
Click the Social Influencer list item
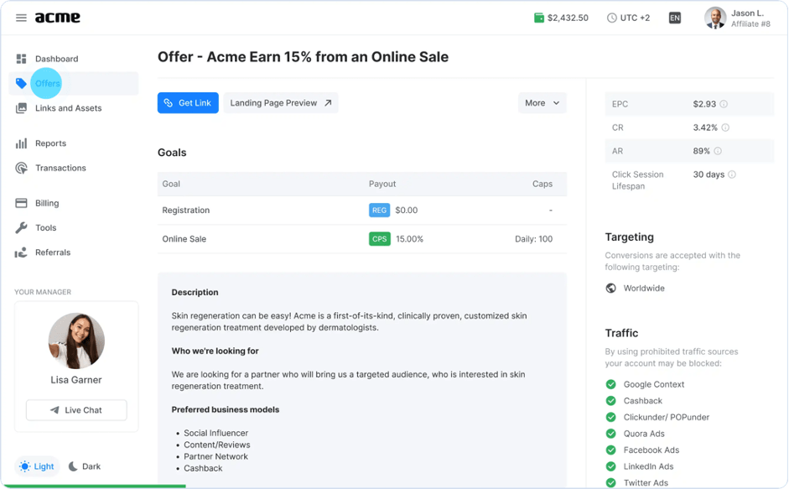coord(215,433)
